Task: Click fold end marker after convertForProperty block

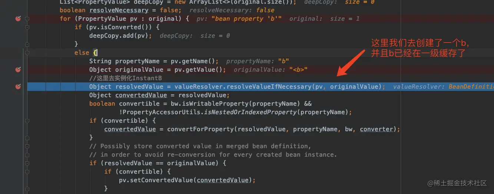Action: tap(27, 137)
